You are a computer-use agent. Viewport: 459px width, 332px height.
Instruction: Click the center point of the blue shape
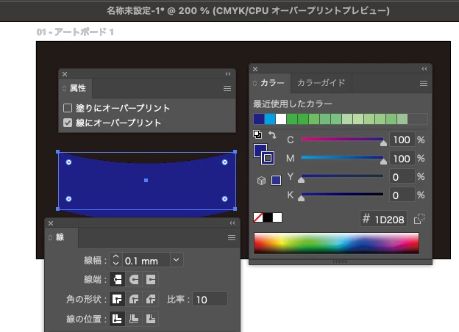coord(146,180)
